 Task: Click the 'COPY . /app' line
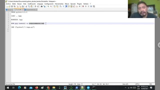click(16, 16)
